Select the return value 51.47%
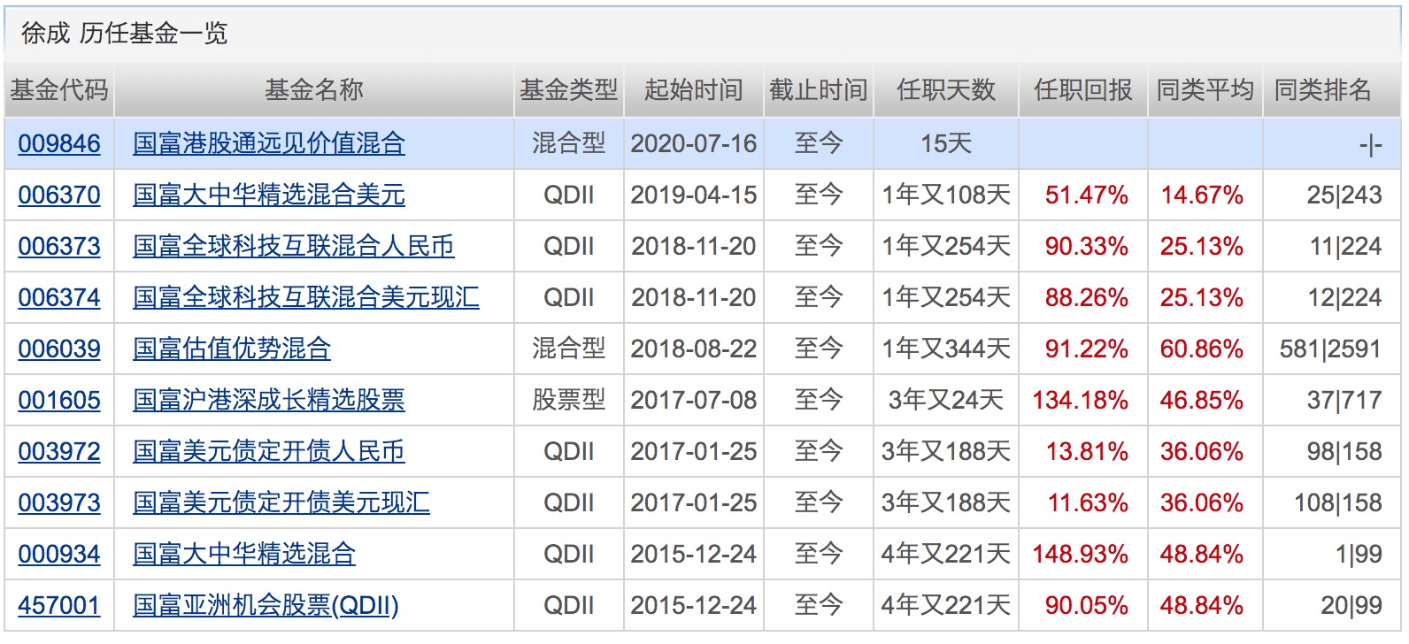 coord(1087,195)
